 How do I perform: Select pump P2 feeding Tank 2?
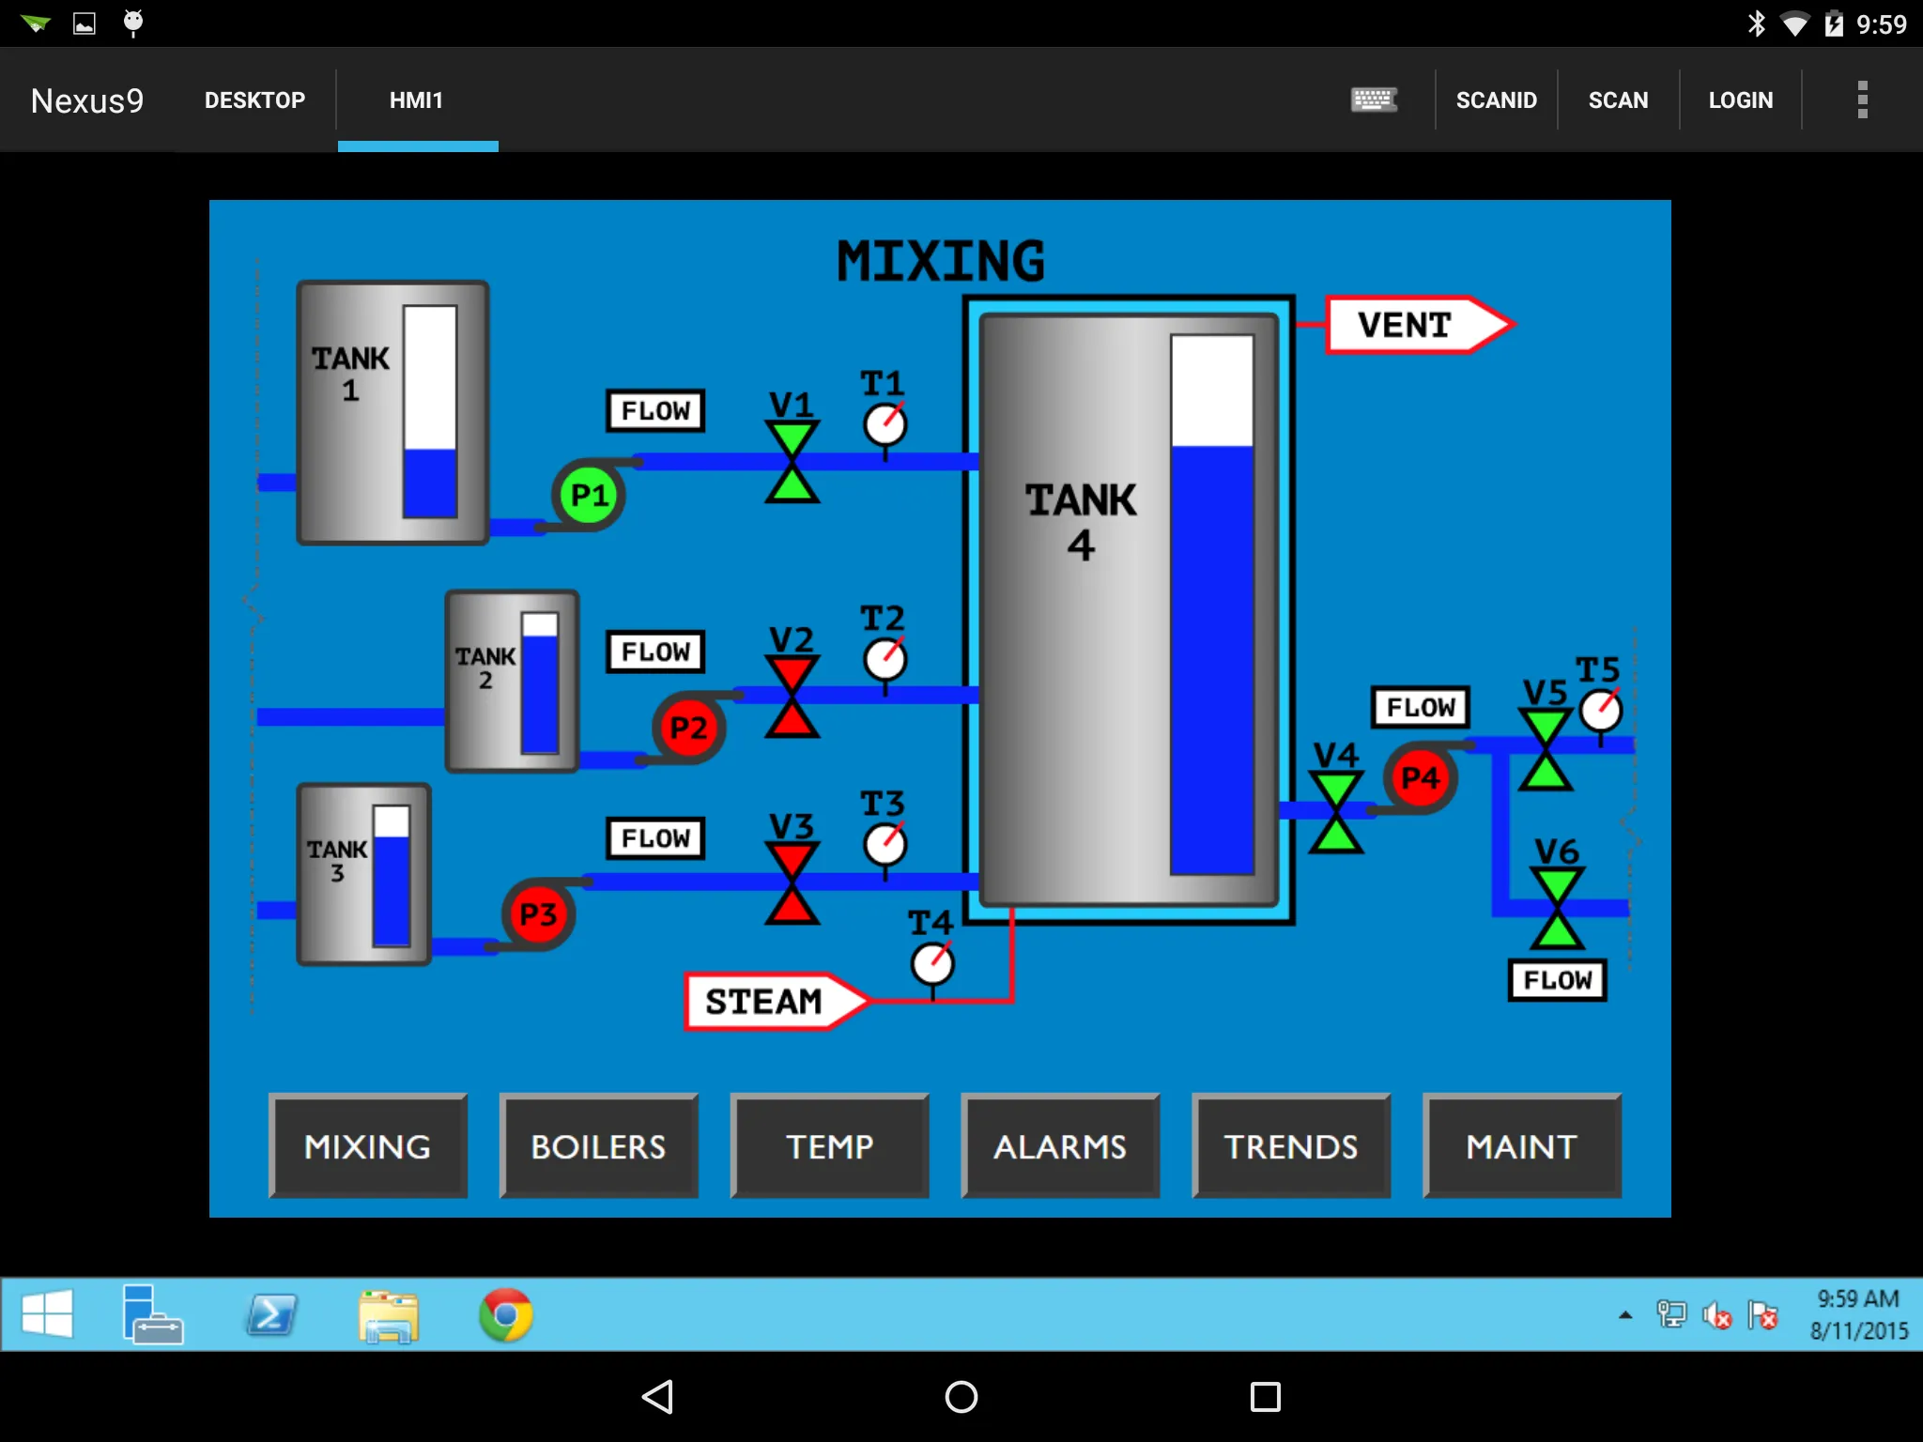[688, 726]
